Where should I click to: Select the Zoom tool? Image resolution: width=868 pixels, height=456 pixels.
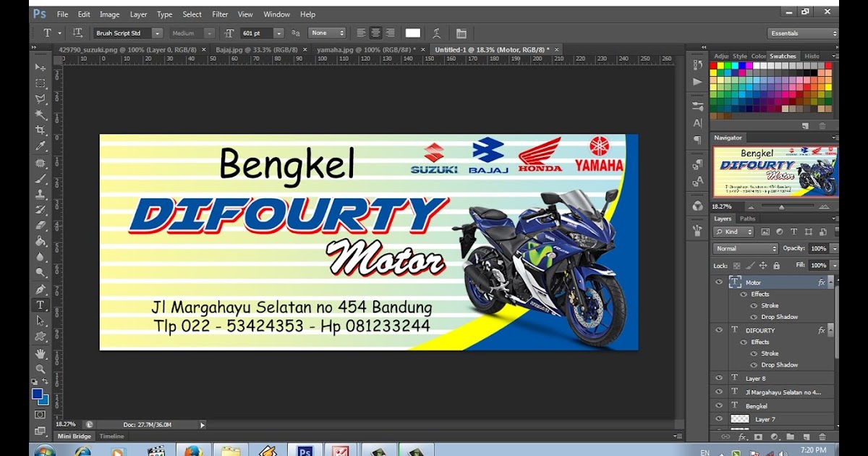[x=41, y=369]
